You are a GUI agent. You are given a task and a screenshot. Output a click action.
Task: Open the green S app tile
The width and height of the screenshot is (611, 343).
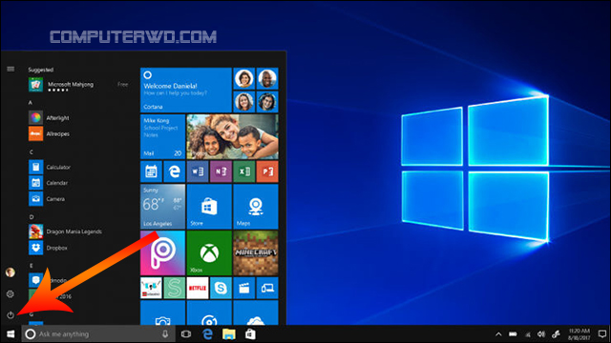coord(174,288)
